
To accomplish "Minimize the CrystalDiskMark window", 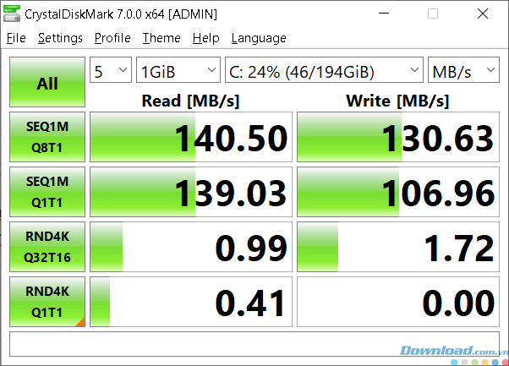I will [x=384, y=14].
